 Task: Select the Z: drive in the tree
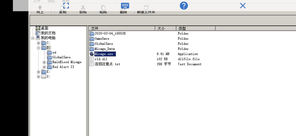pos(48,76)
